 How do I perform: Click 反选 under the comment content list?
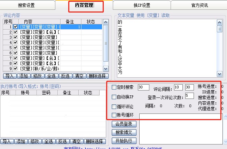coord(65,76)
